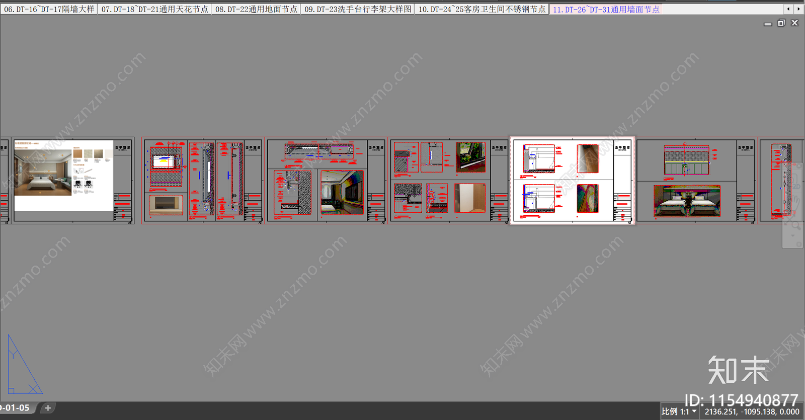Add a new layout with the plus button
This screenshot has height=420, width=805.
(x=48, y=408)
